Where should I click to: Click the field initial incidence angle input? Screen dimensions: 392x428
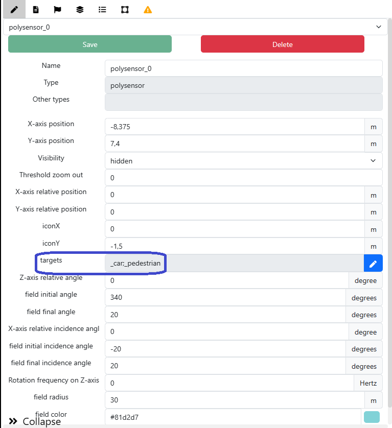[x=225, y=349]
